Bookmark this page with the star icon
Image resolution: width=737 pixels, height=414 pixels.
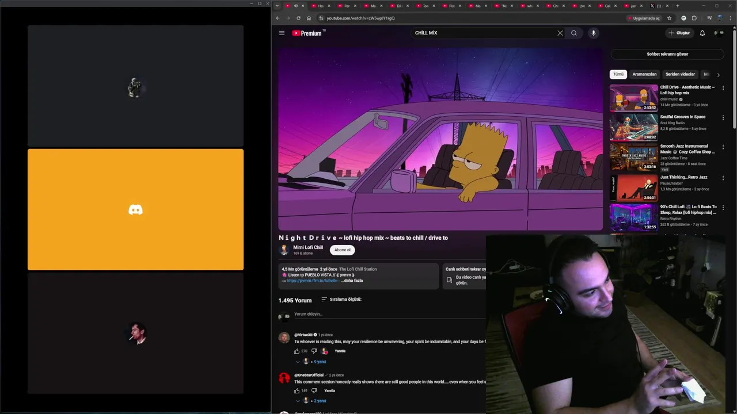[x=669, y=18]
